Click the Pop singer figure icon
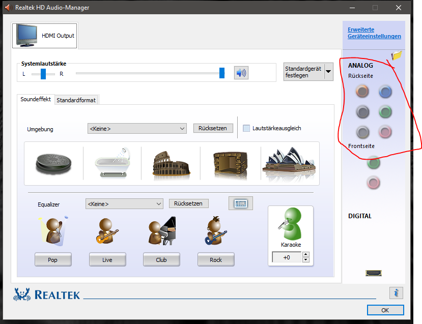 [x=53, y=231]
